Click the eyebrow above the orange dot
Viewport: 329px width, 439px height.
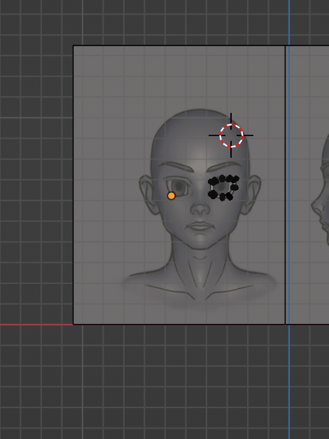[176, 166]
